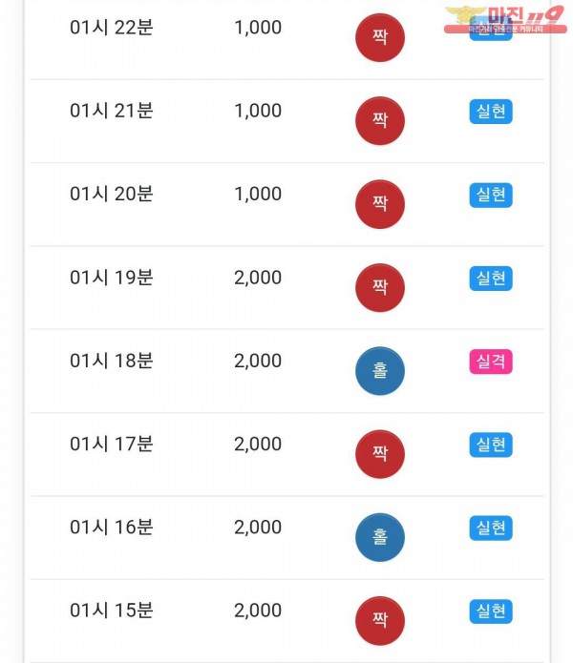
Task: Tap the blue 홀 circle at 01시 16분
Action: (x=380, y=537)
